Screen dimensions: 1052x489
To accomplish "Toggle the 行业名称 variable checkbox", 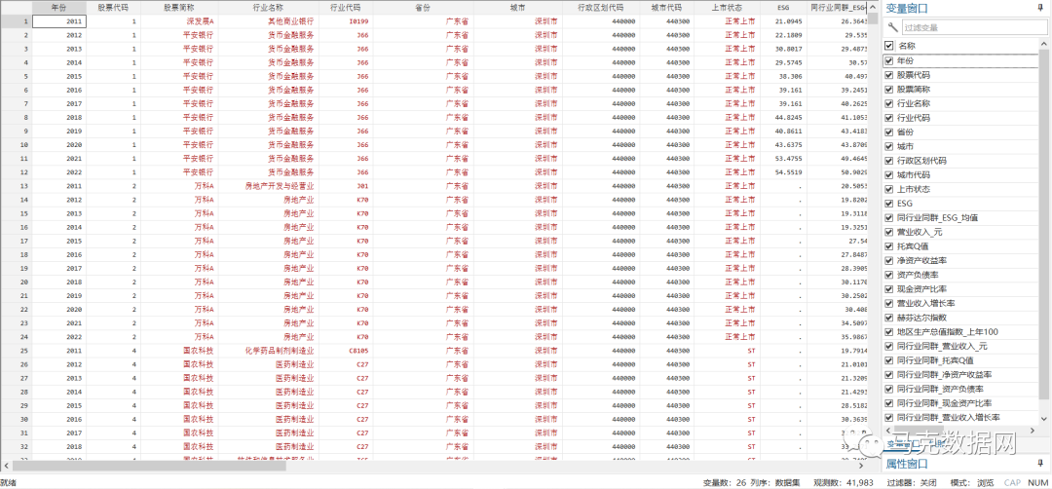I will [x=889, y=103].
